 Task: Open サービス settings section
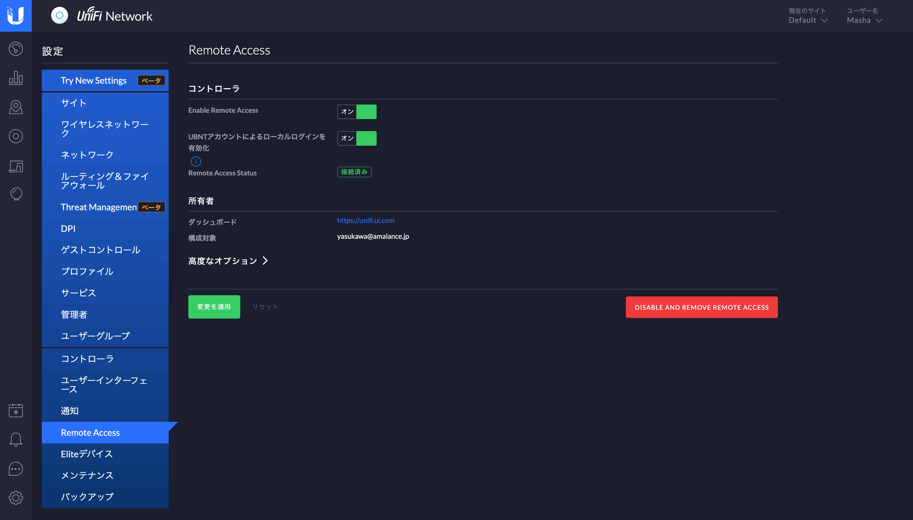105,293
